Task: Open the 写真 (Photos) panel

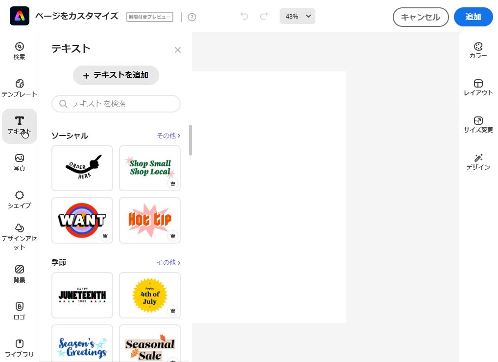Action: tap(19, 162)
